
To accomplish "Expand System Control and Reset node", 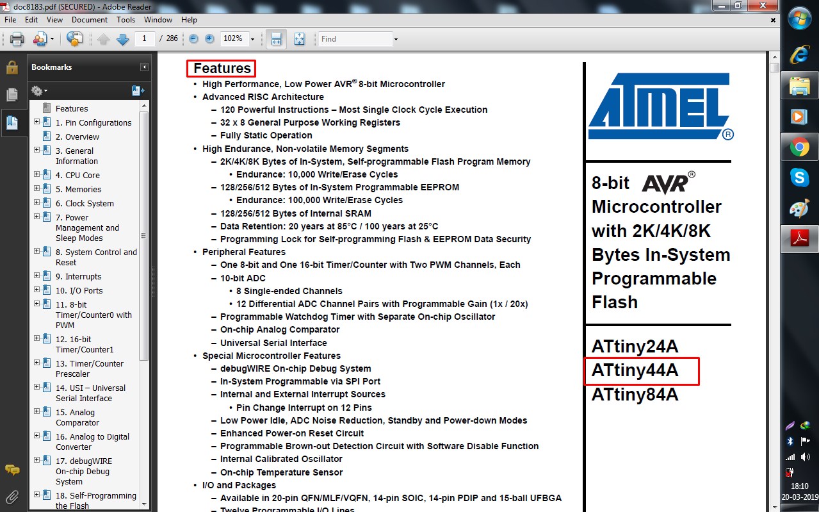I will 36,251.
